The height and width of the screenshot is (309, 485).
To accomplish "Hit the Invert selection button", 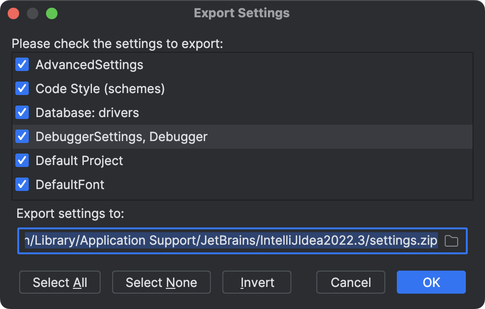I will pyautogui.click(x=257, y=283).
